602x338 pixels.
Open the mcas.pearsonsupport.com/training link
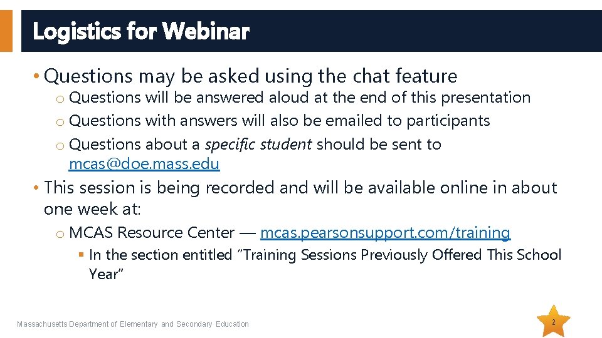pyautogui.click(x=385, y=233)
